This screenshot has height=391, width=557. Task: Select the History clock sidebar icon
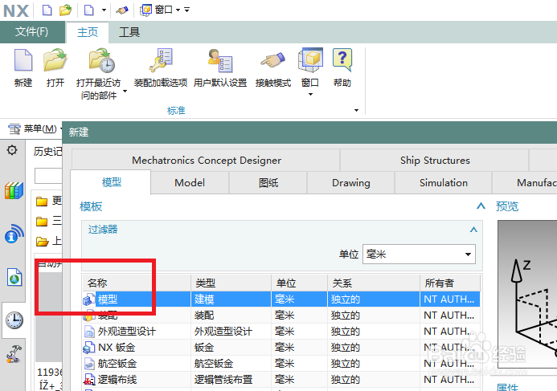tap(14, 320)
